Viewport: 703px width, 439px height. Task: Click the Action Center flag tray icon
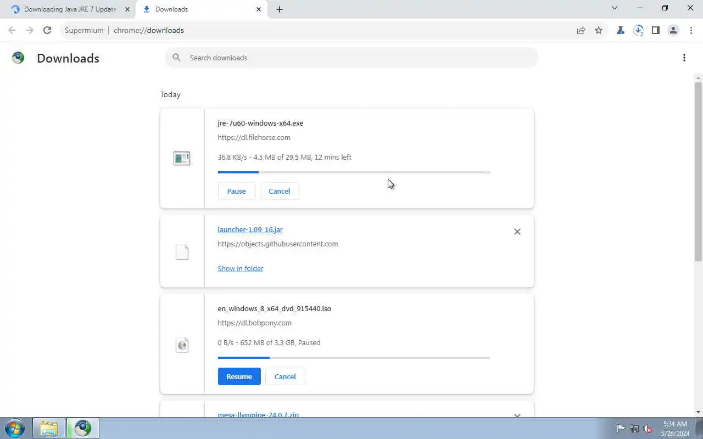point(621,429)
